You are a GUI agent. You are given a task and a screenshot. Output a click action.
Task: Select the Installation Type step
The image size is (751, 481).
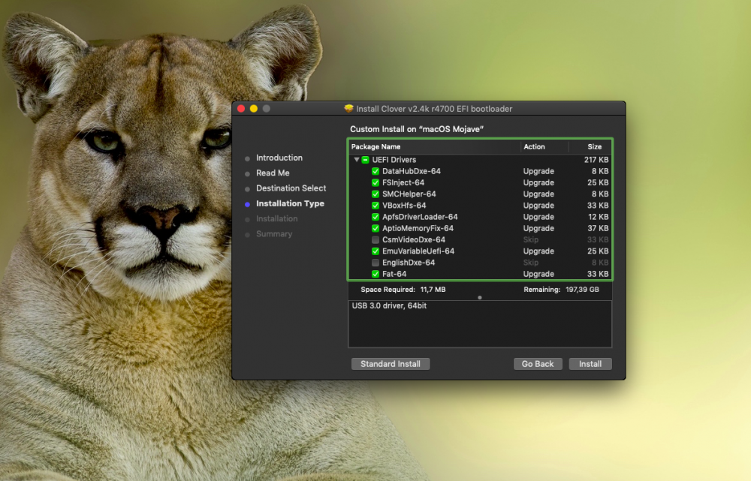click(290, 203)
